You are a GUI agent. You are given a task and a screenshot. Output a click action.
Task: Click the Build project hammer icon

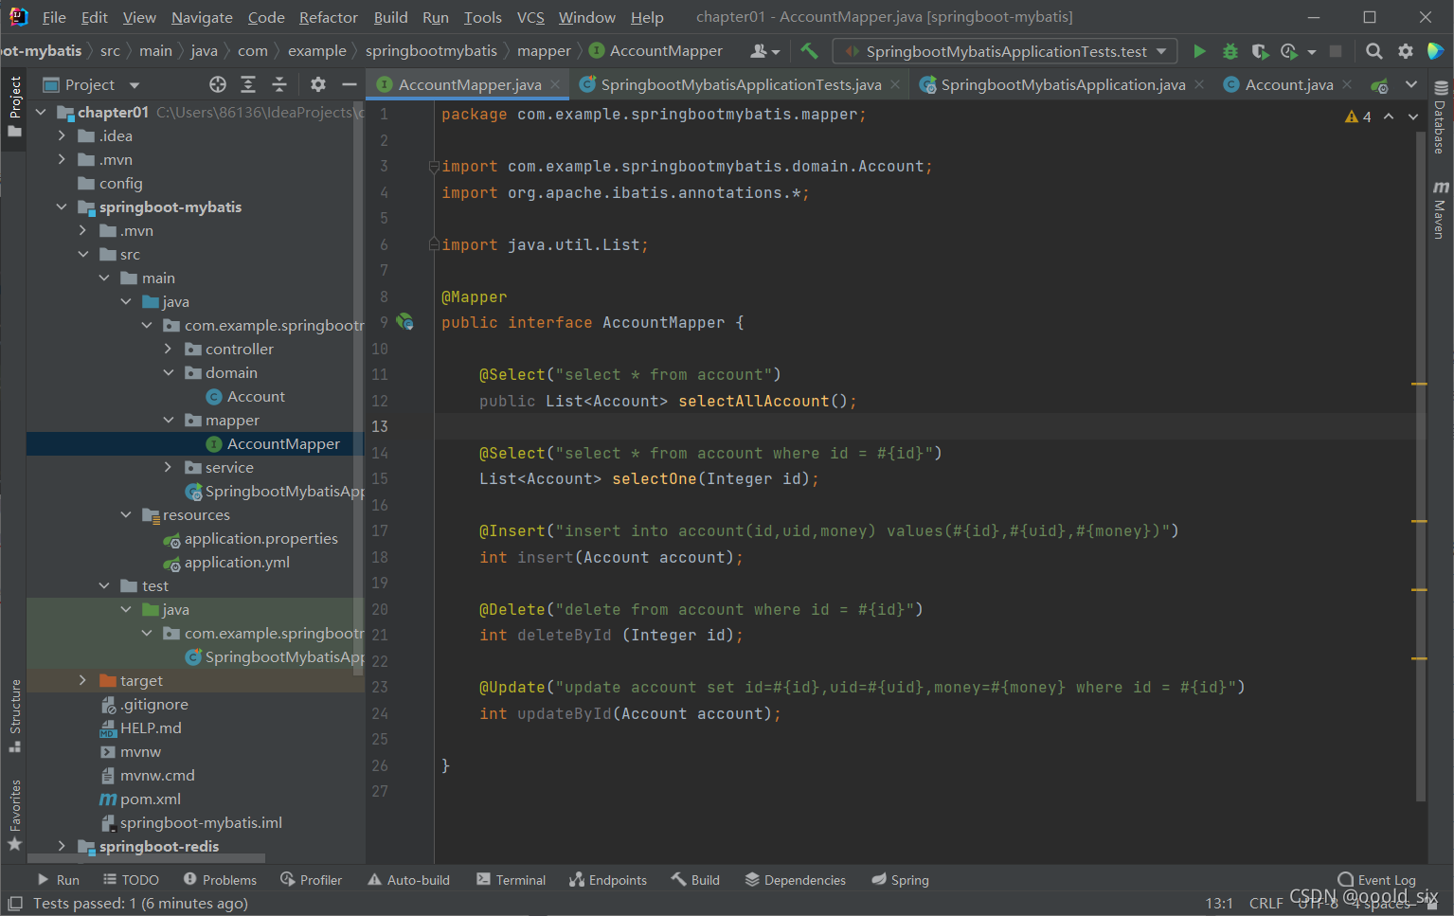point(809,51)
